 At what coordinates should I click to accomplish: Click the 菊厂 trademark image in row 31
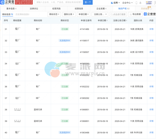click(x=18, y=29)
